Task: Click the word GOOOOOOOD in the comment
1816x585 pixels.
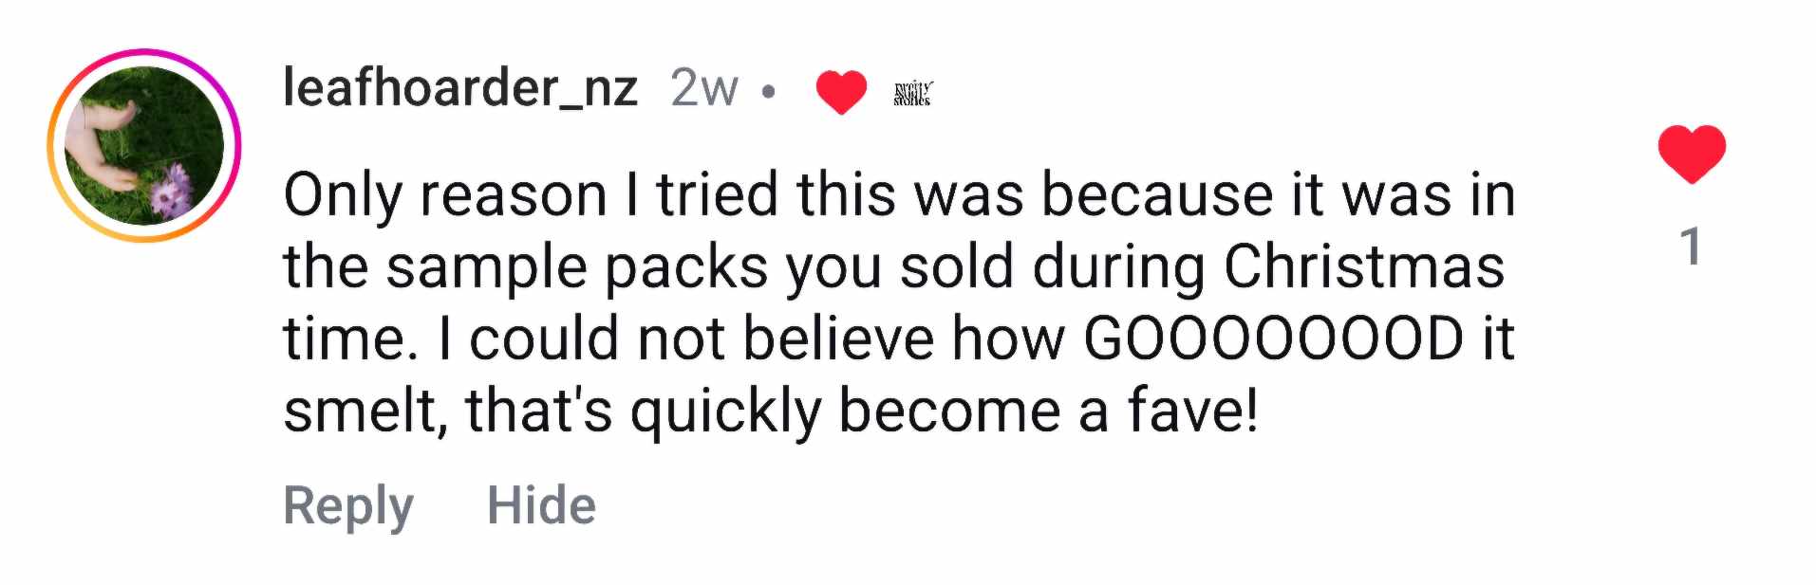Action: pos(1273,338)
